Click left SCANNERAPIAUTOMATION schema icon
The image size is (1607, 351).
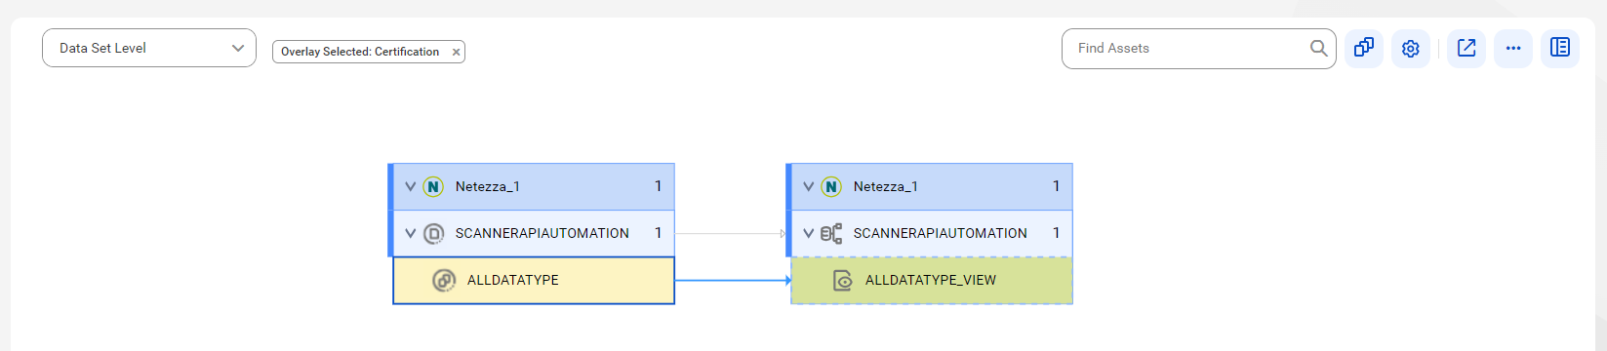[433, 233]
